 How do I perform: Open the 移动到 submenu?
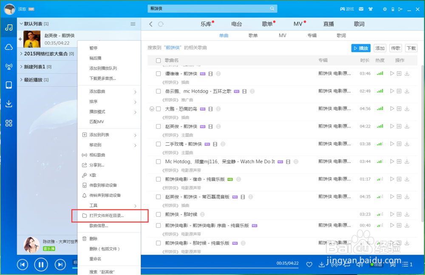click(x=109, y=145)
